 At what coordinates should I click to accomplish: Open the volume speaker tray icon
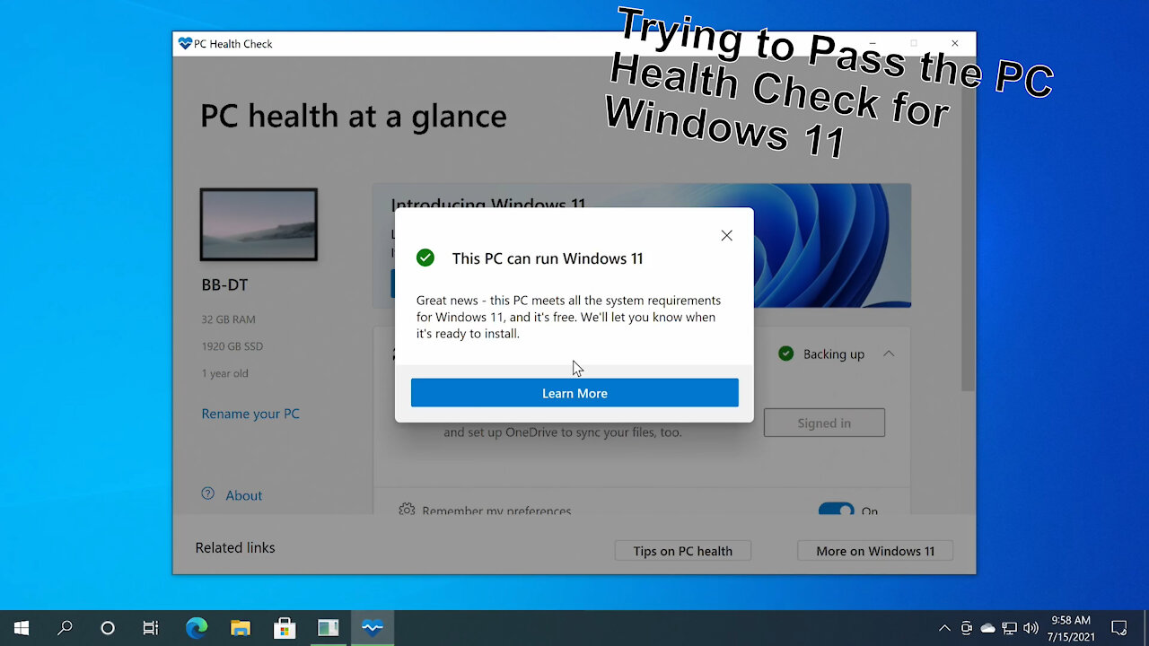pos(1031,628)
